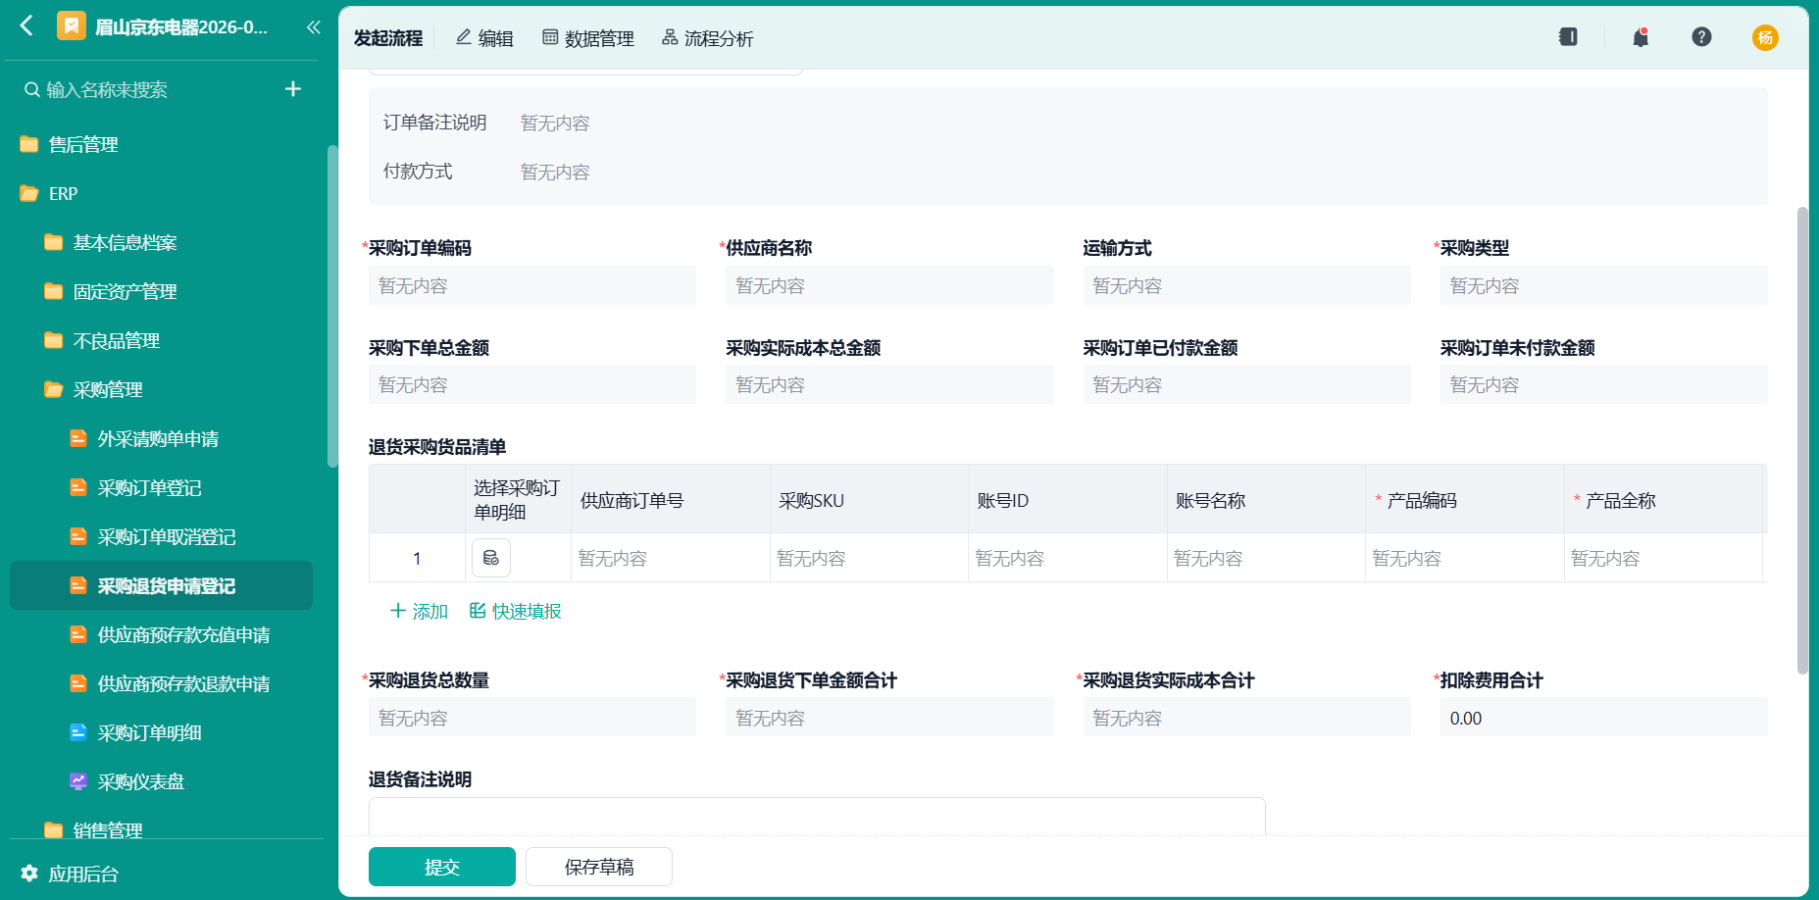The image size is (1819, 900).
Task: Focus the sidebar name search field
Action: pyautogui.click(x=147, y=89)
